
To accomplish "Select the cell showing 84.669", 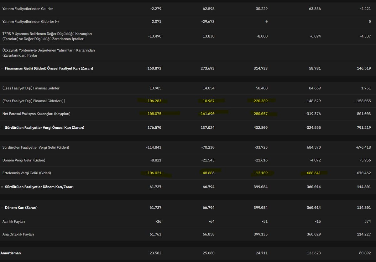I will pyautogui.click(x=315, y=88).
